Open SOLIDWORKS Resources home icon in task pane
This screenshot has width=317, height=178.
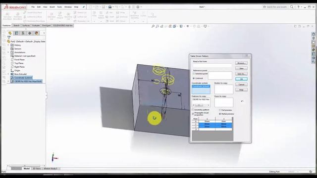point(314,34)
